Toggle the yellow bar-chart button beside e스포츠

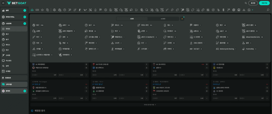pos(182,19)
